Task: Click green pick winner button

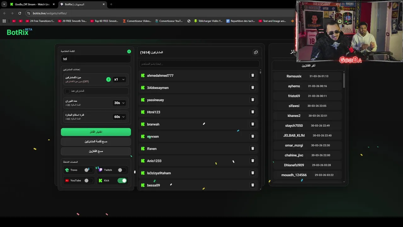Action: 96,132
